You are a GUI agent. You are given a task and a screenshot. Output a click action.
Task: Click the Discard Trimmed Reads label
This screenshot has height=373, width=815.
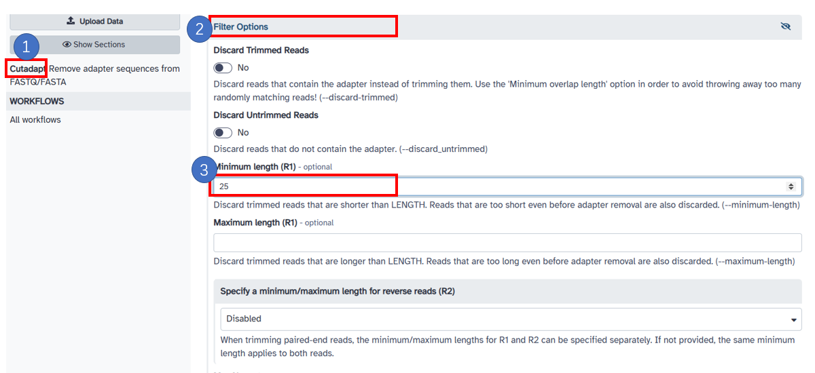[x=261, y=50]
